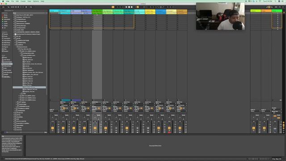This screenshot has width=286, height=161.
Task: Toggle track 1 activator button
Action: coord(53,128)
